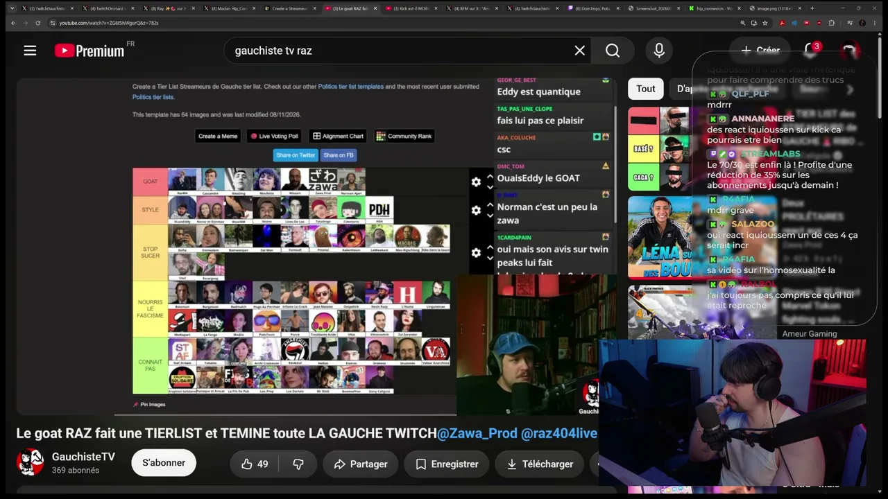Click the 'Alignment Chart' button
The width and height of the screenshot is (888, 499).
tap(338, 136)
